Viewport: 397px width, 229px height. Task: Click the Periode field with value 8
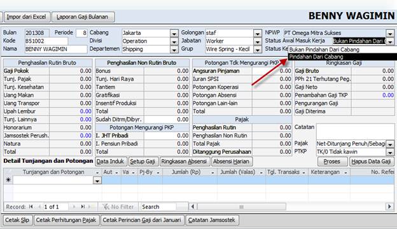[81, 33]
